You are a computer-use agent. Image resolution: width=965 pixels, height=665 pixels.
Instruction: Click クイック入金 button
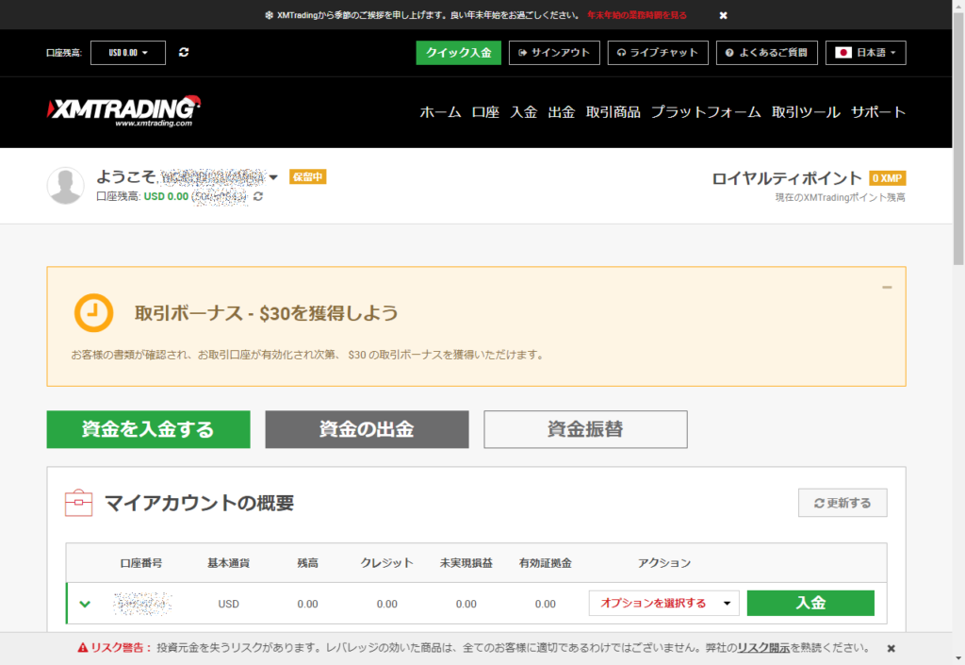tap(459, 53)
